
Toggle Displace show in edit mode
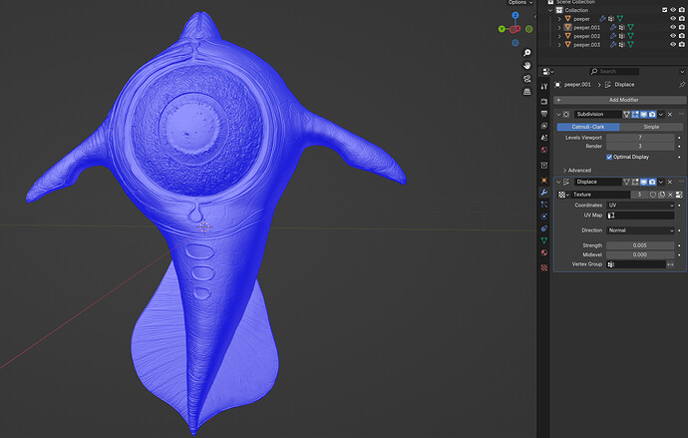point(635,182)
